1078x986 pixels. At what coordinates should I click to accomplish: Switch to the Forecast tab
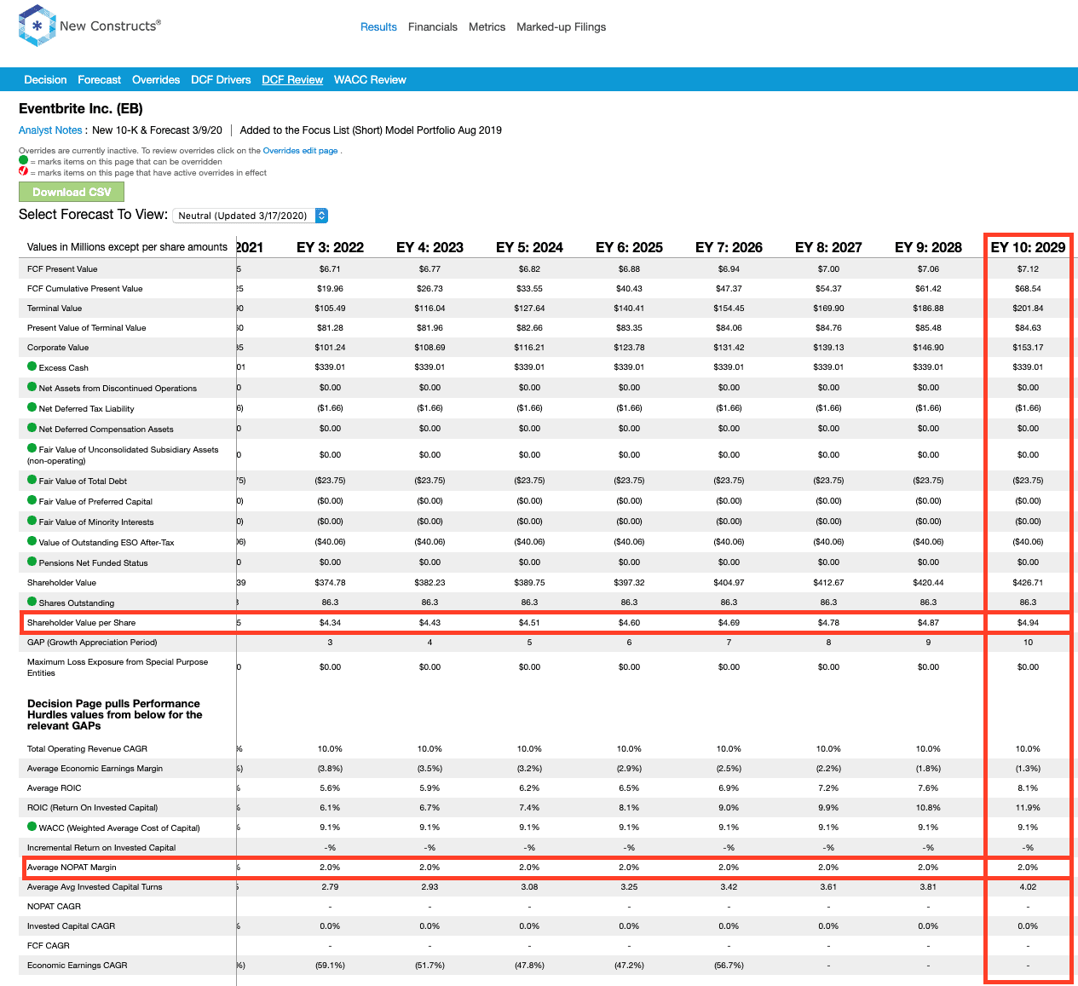[99, 80]
